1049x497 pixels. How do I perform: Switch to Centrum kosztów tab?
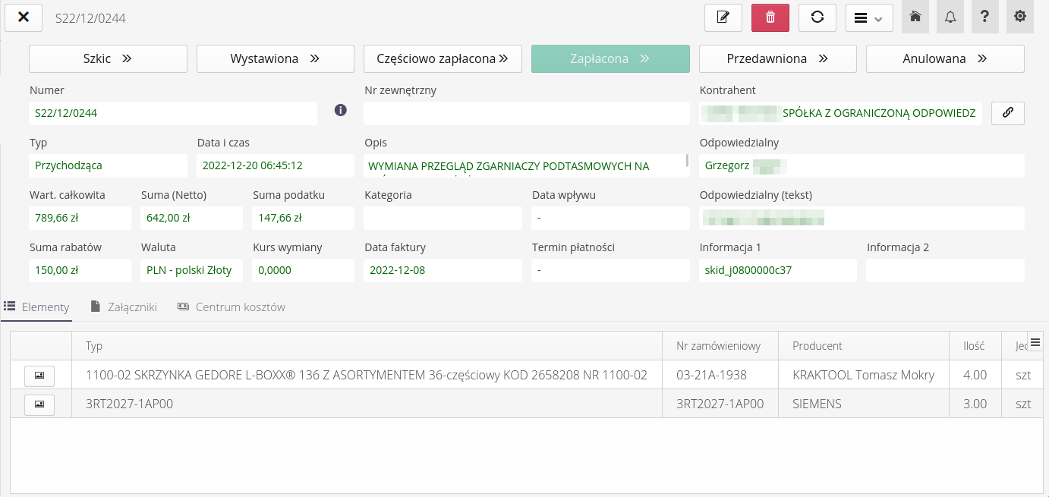point(232,307)
